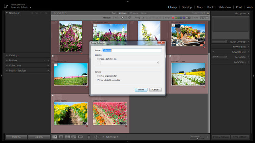Enable Inside a Collection Set checkbox

click(x=98, y=59)
